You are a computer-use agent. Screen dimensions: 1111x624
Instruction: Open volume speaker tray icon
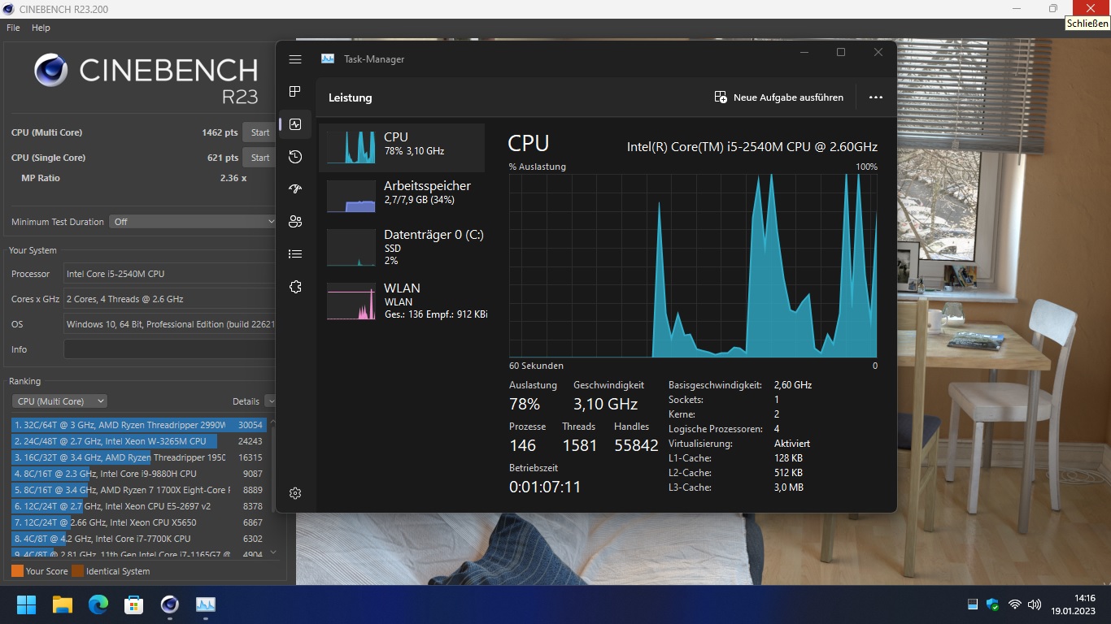pyautogui.click(x=1035, y=604)
